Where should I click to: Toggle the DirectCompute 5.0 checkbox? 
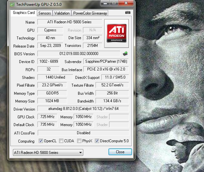pos(97,141)
